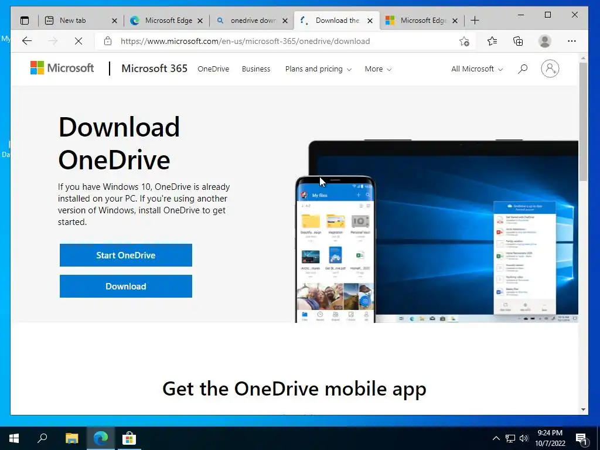
Task: Click the phone and laptop image
Action: click(437, 231)
